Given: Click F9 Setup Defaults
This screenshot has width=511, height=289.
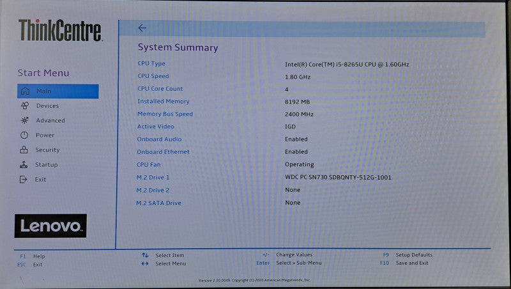Looking at the screenshot, I should pyautogui.click(x=408, y=254).
